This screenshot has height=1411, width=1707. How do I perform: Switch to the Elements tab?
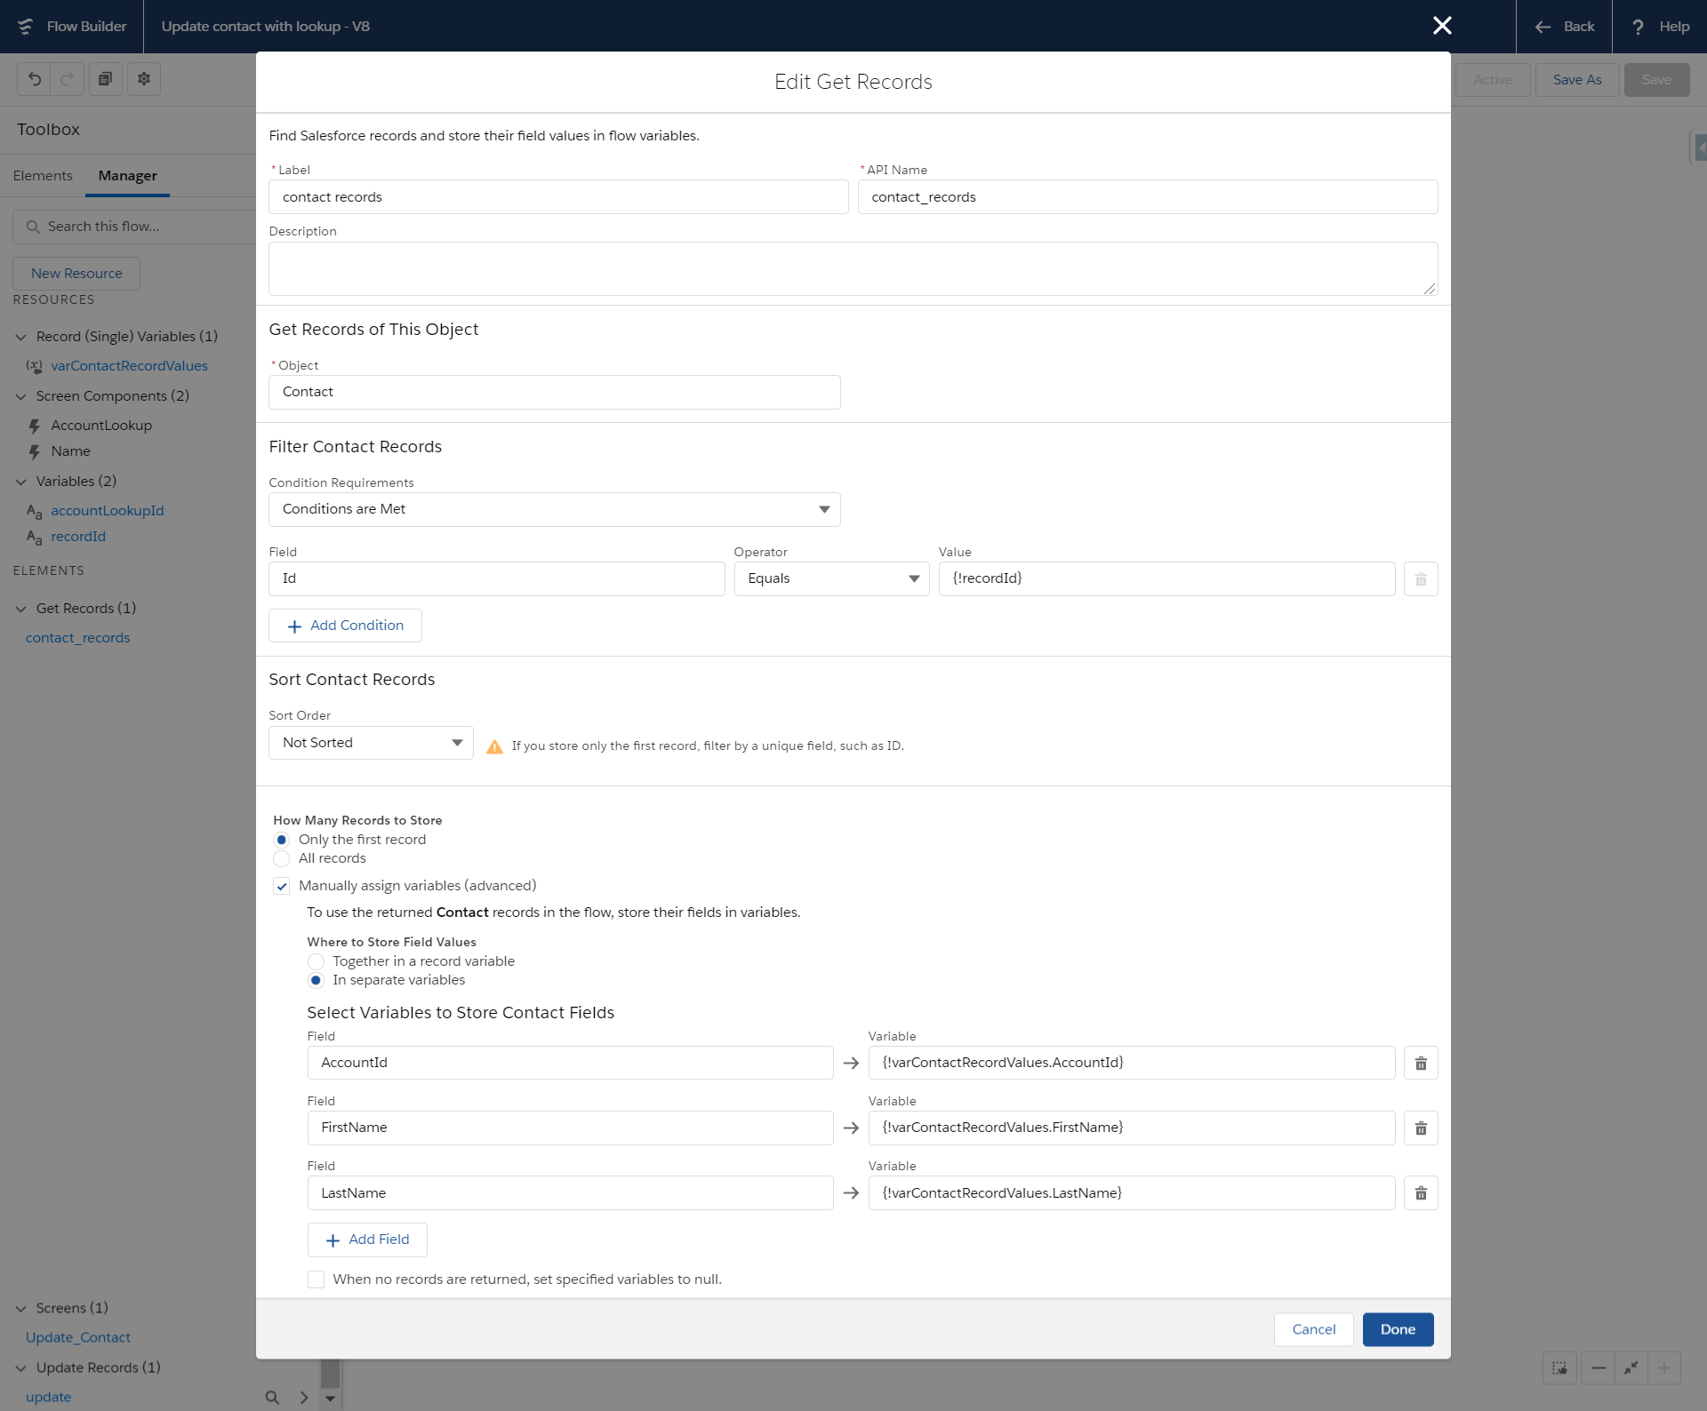pyautogui.click(x=43, y=176)
